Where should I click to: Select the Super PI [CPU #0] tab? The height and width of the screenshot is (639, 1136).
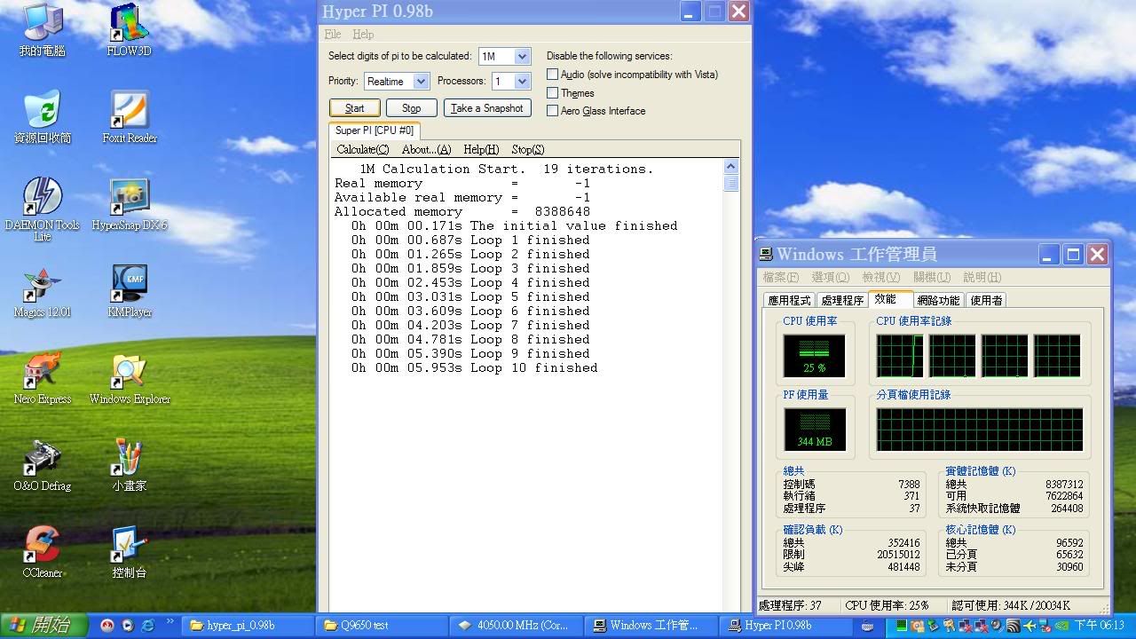[x=374, y=130]
